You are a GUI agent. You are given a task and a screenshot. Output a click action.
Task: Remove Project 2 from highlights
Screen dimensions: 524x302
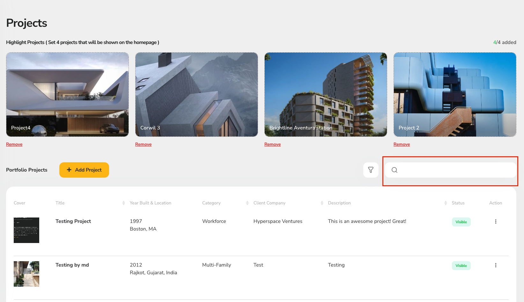pos(402,144)
